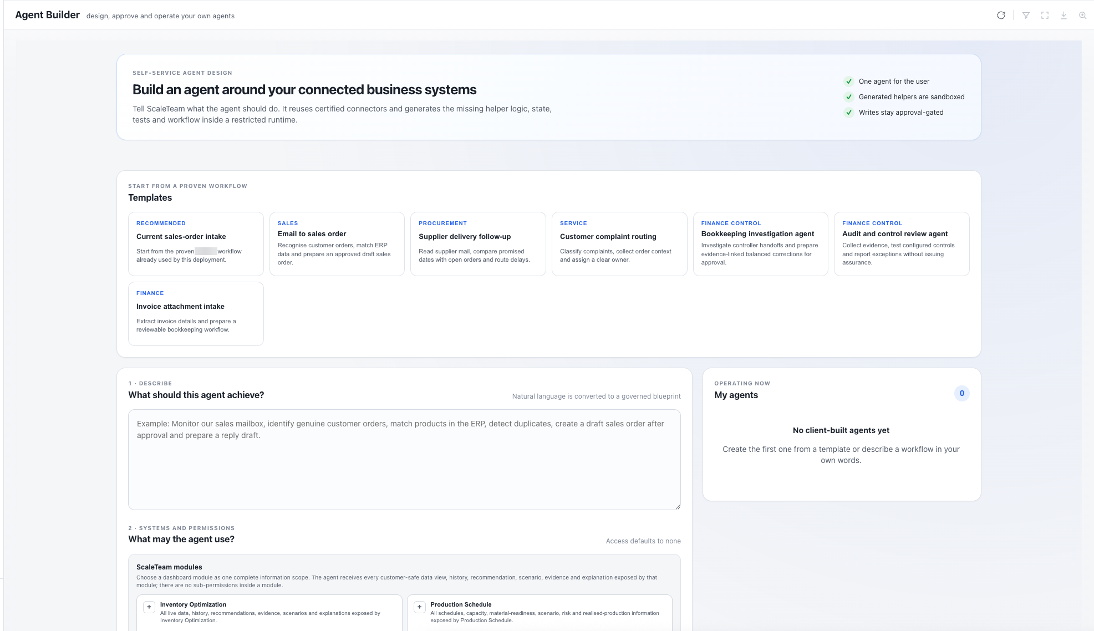
Task: Click 'Natural language is converted to a governed blueprint'
Action: coord(596,396)
